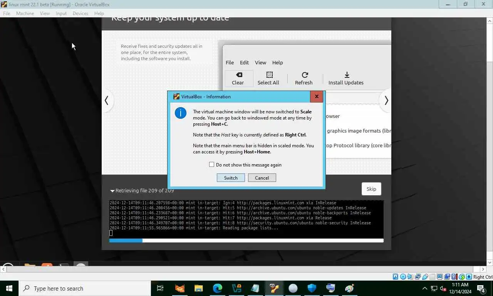Click the hard disk activity indicator in VirtualBox status bar
The height and width of the screenshot is (296, 493).
pyautogui.click(x=395, y=277)
